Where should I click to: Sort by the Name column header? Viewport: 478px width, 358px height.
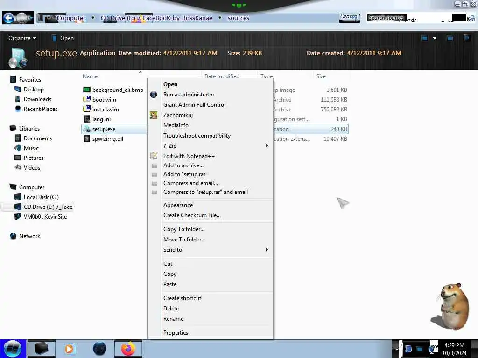click(90, 76)
